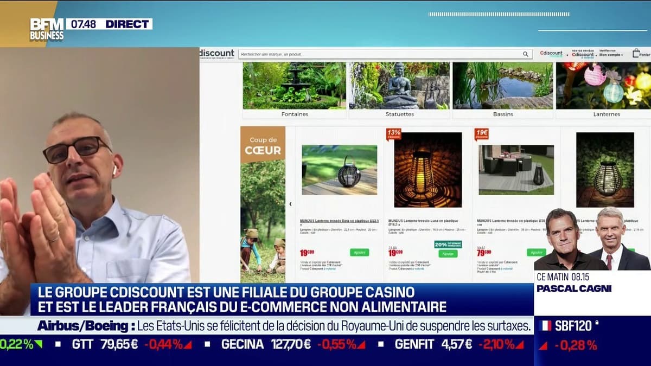
Task: Open the MUNDUS Lanterne tressée Bota title
Action: pyautogui.click(x=339, y=222)
